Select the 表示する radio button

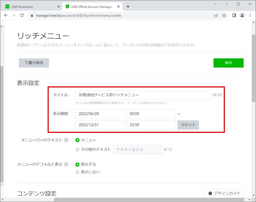(x=77, y=164)
